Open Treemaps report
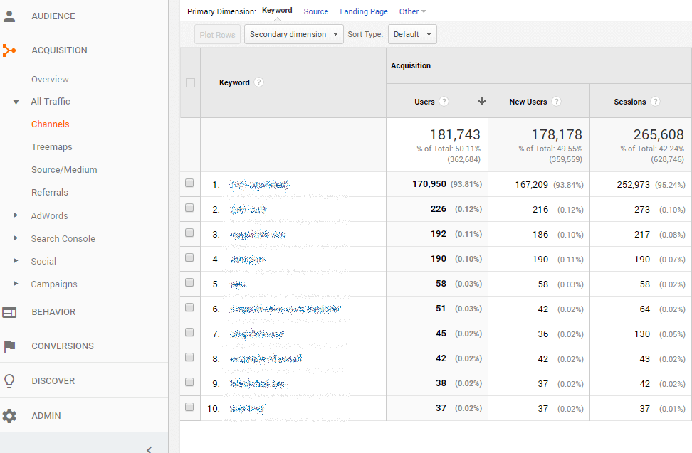 [52, 147]
